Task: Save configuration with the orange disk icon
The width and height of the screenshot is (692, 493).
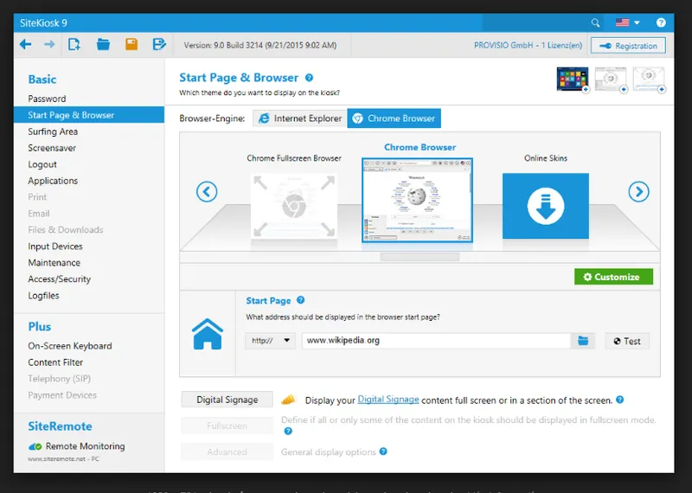Action: tap(131, 44)
